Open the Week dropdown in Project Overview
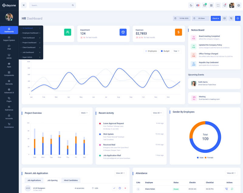This screenshot has width=243, height=193. 84,113
